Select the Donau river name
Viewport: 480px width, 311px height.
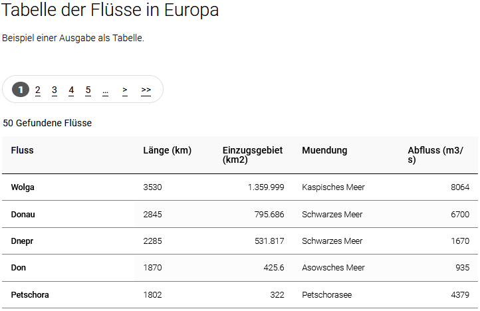pyautogui.click(x=23, y=215)
